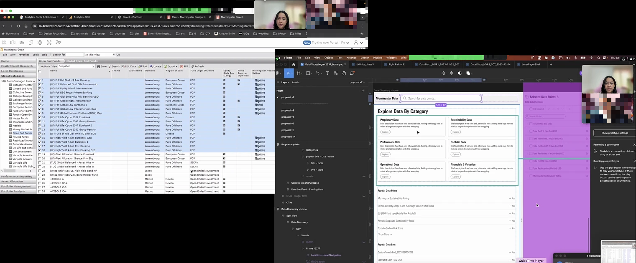The width and height of the screenshot is (636, 263).
Task: Select the Comment tool in Figma
Action: (x=352, y=73)
